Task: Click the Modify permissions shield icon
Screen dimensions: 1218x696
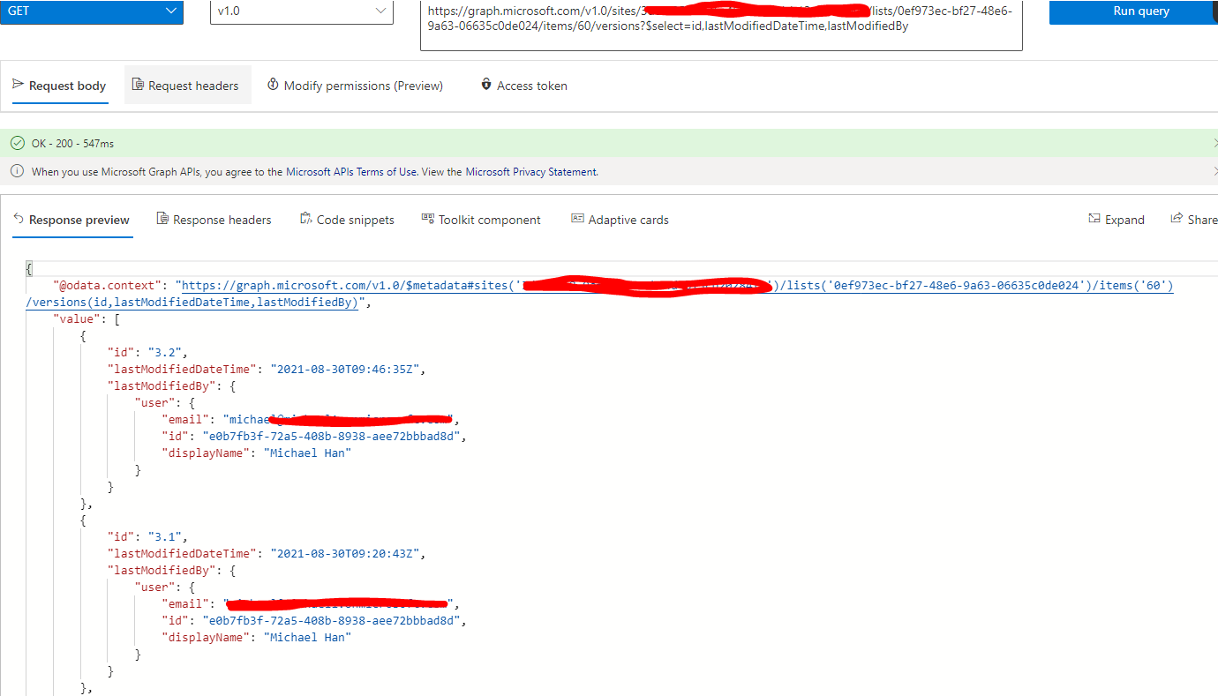Action: [273, 85]
